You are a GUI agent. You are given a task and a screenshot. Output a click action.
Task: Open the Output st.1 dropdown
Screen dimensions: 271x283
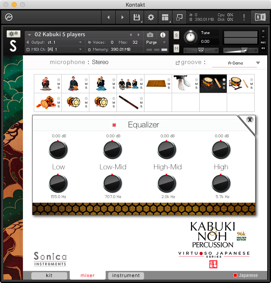[x=54, y=42]
